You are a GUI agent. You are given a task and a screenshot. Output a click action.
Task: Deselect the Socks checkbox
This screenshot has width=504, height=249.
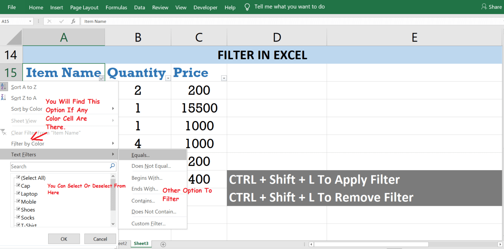[x=18, y=217]
